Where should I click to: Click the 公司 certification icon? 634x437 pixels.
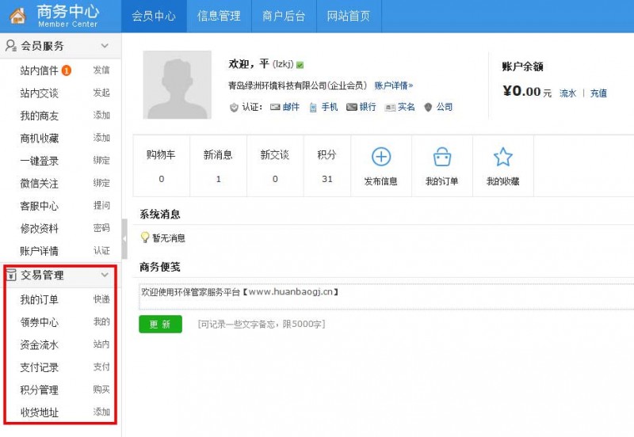(x=428, y=107)
